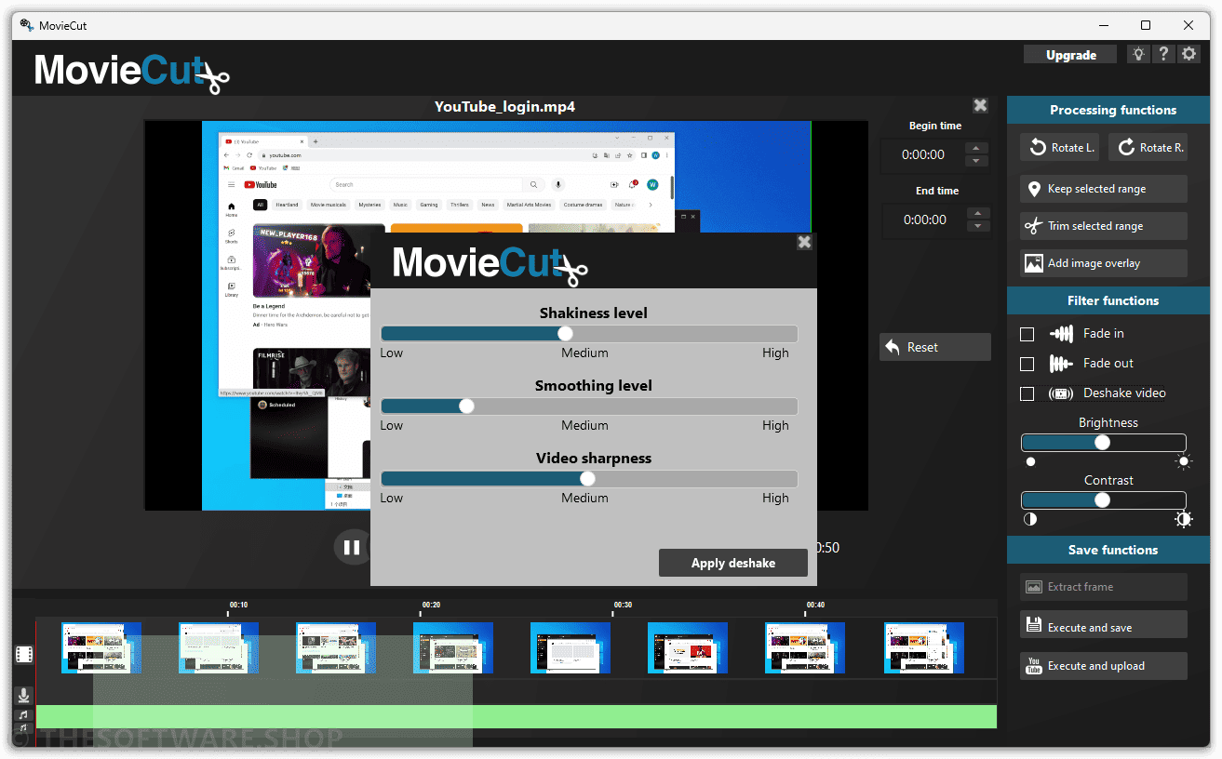
Task: Click the low brightness dot icon
Action: tap(1030, 461)
